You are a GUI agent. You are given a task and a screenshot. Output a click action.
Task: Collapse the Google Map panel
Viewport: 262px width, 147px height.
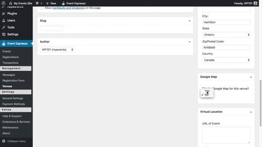click(x=251, y=77)
